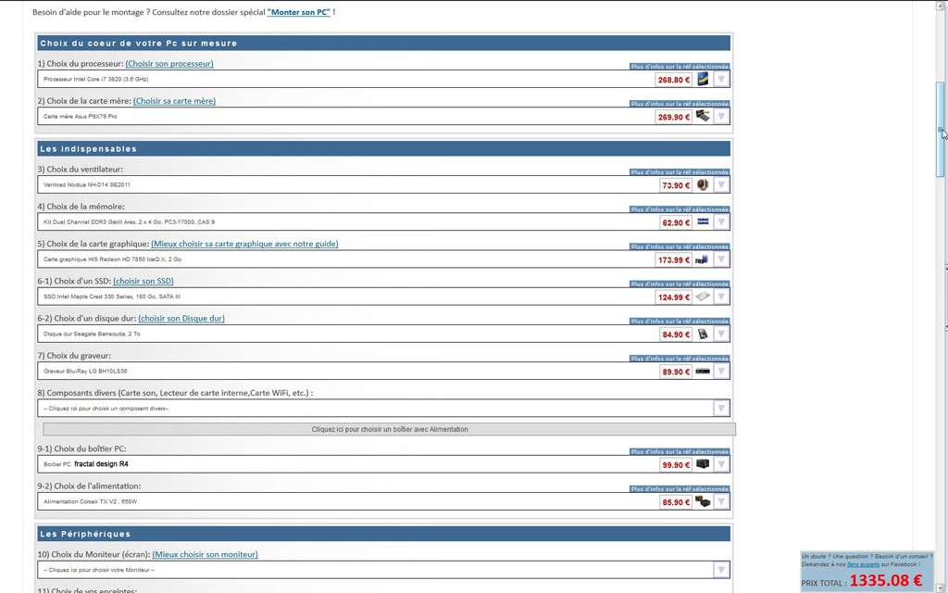Select the Seagate Barracuda 2 To field
Viewport: 948px width, 593px height.
(x=383, y=334)
